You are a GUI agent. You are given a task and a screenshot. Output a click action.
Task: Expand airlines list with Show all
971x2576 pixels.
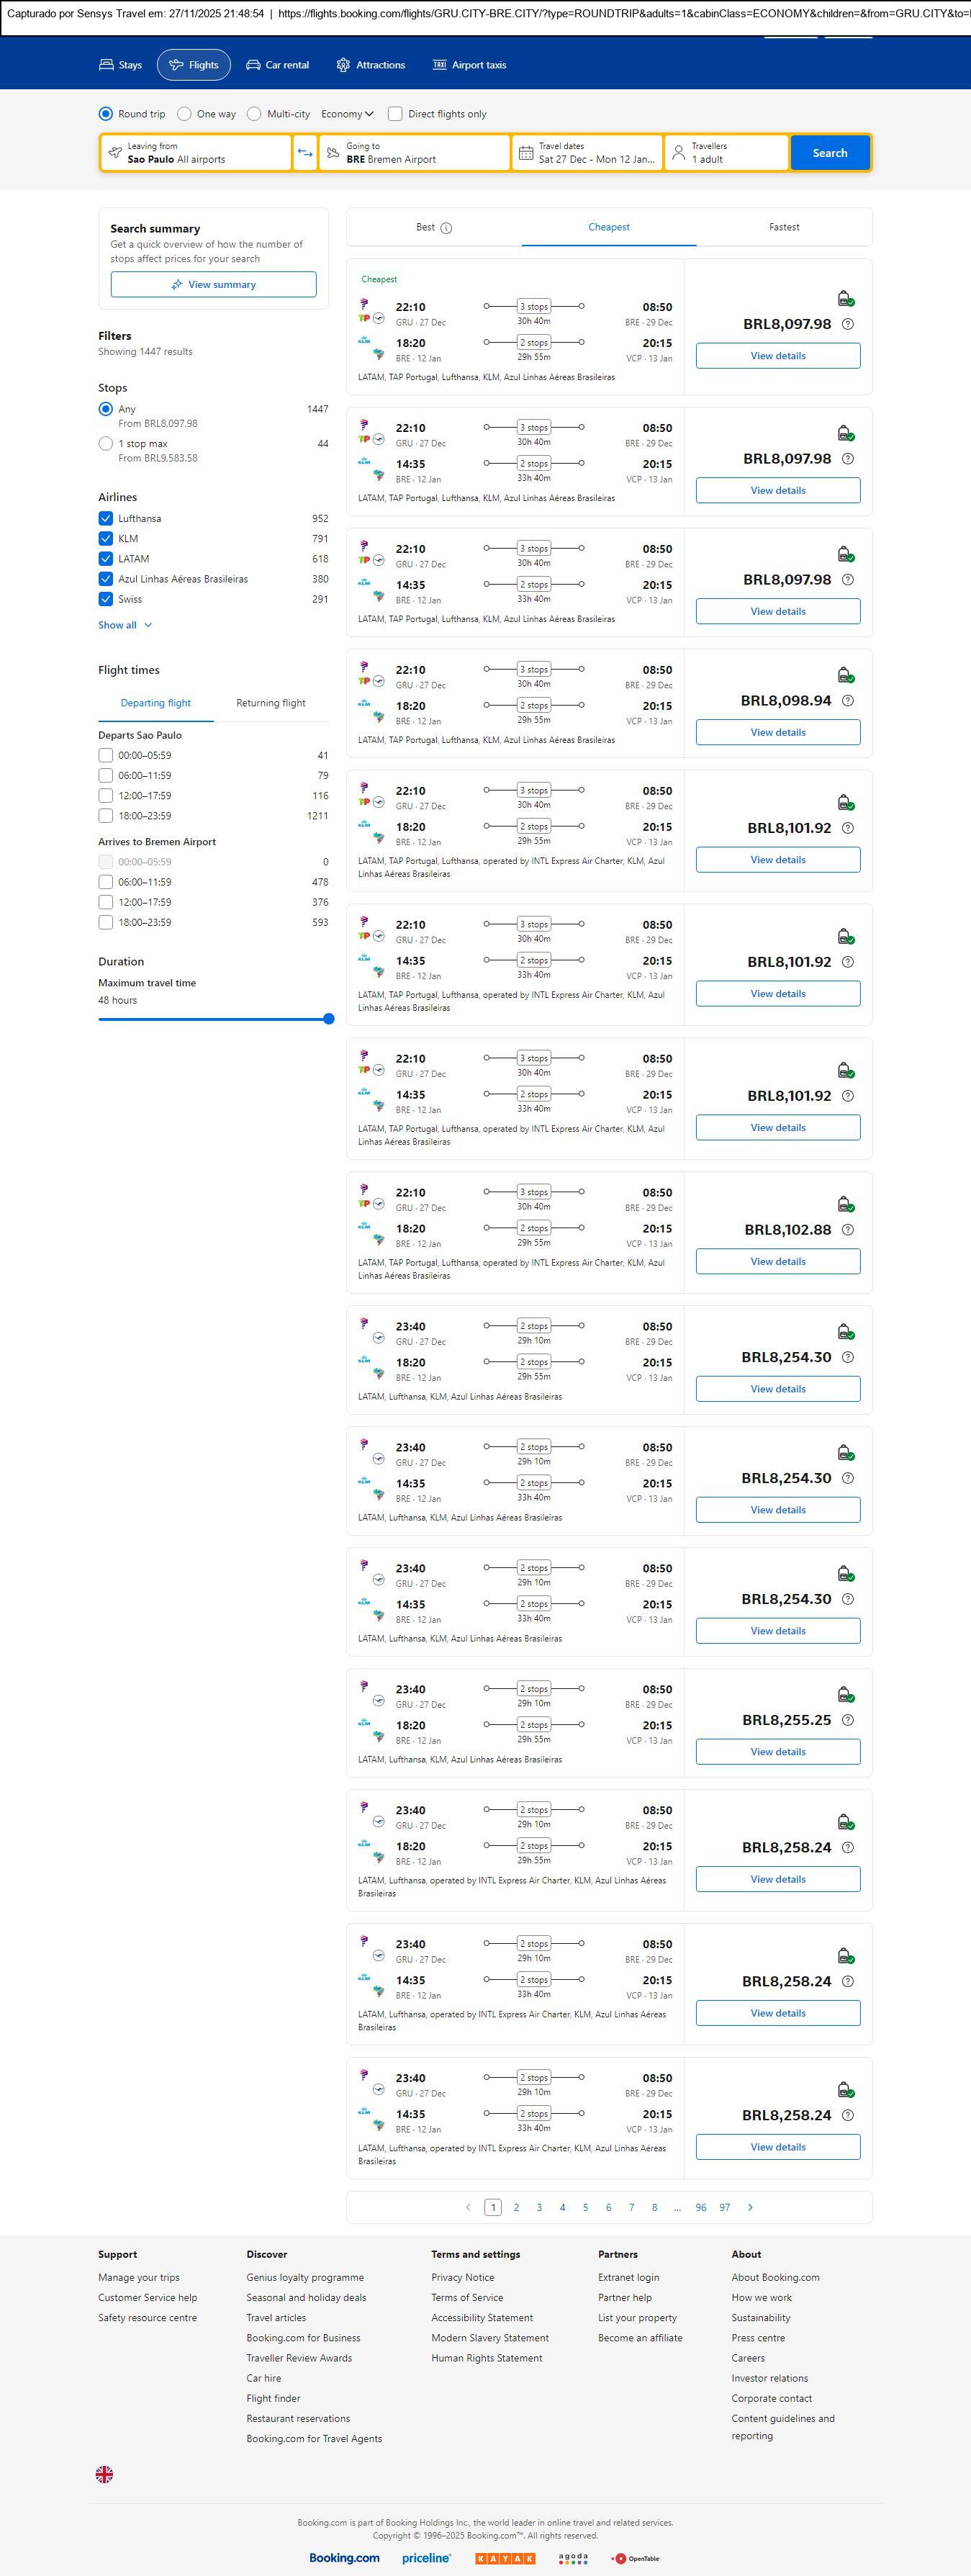125,625
